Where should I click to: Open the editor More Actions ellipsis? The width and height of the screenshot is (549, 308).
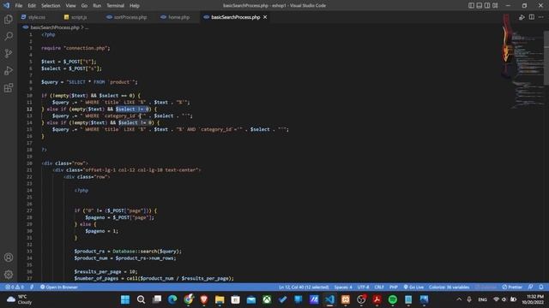(541, 17)
